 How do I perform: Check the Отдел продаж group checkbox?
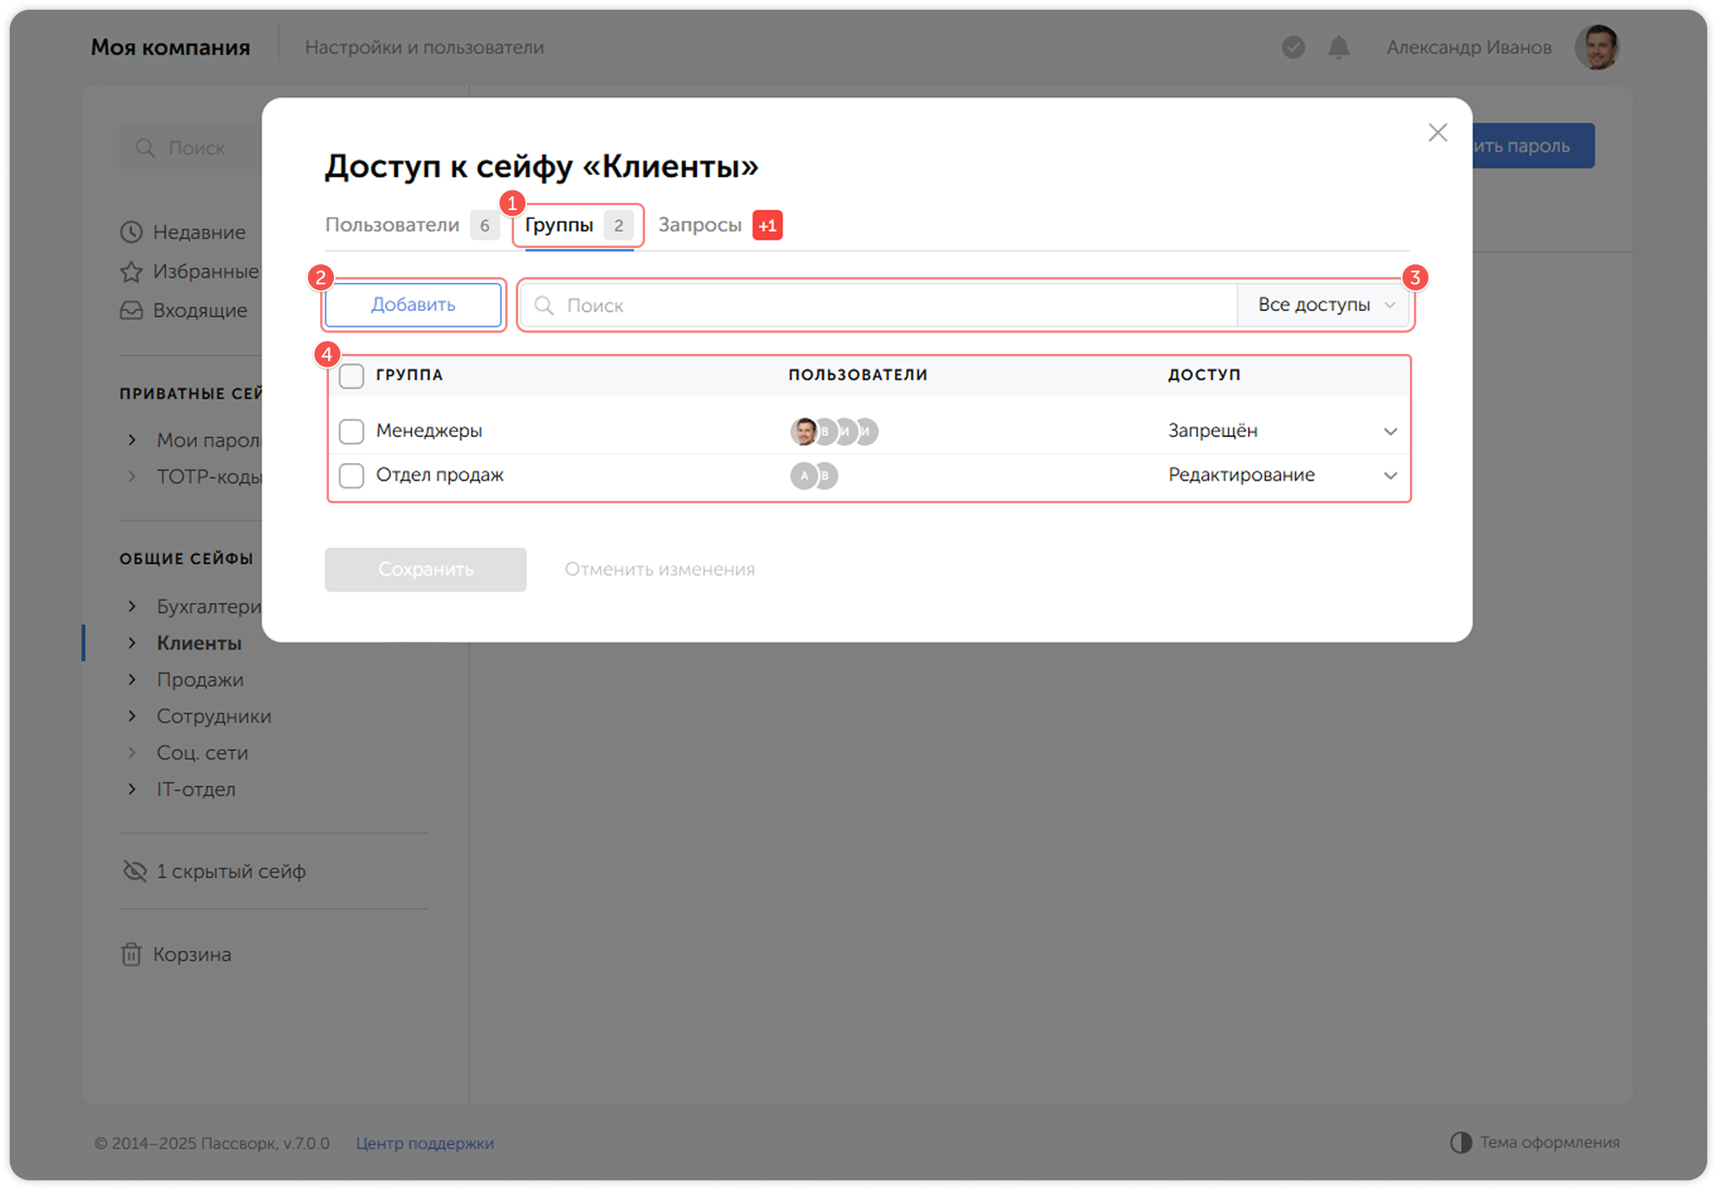352,475
